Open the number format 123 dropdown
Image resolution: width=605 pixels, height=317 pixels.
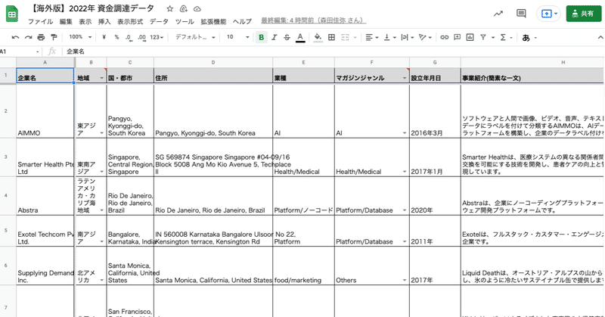[x=157, y=38]
